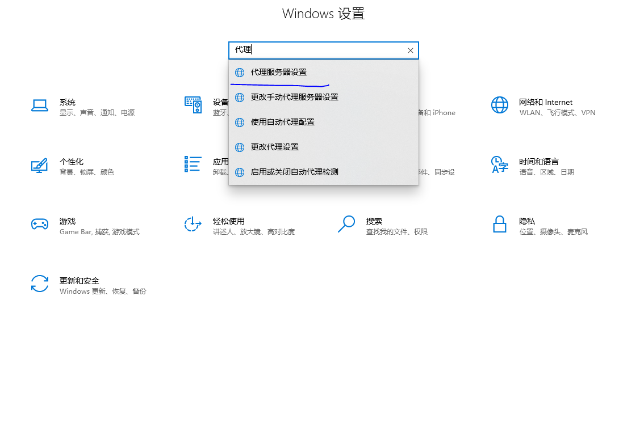Select the 使用自动代理配置 suggestion
Viewport: 644px width, 427px height.
coord(282,122)
